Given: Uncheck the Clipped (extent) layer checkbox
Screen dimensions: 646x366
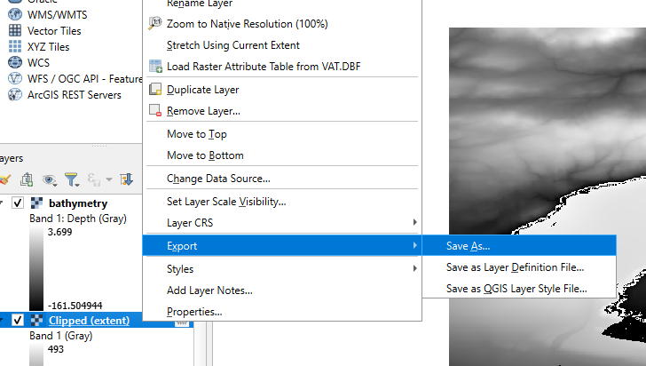Looking at the screenshot, I should click(18, 321).
